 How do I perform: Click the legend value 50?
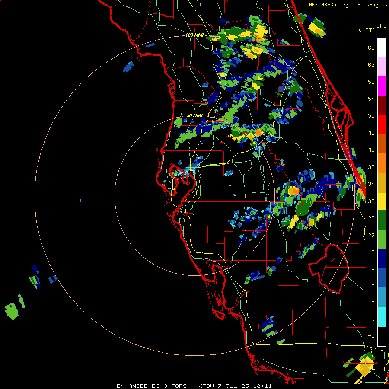pos(371,116)
